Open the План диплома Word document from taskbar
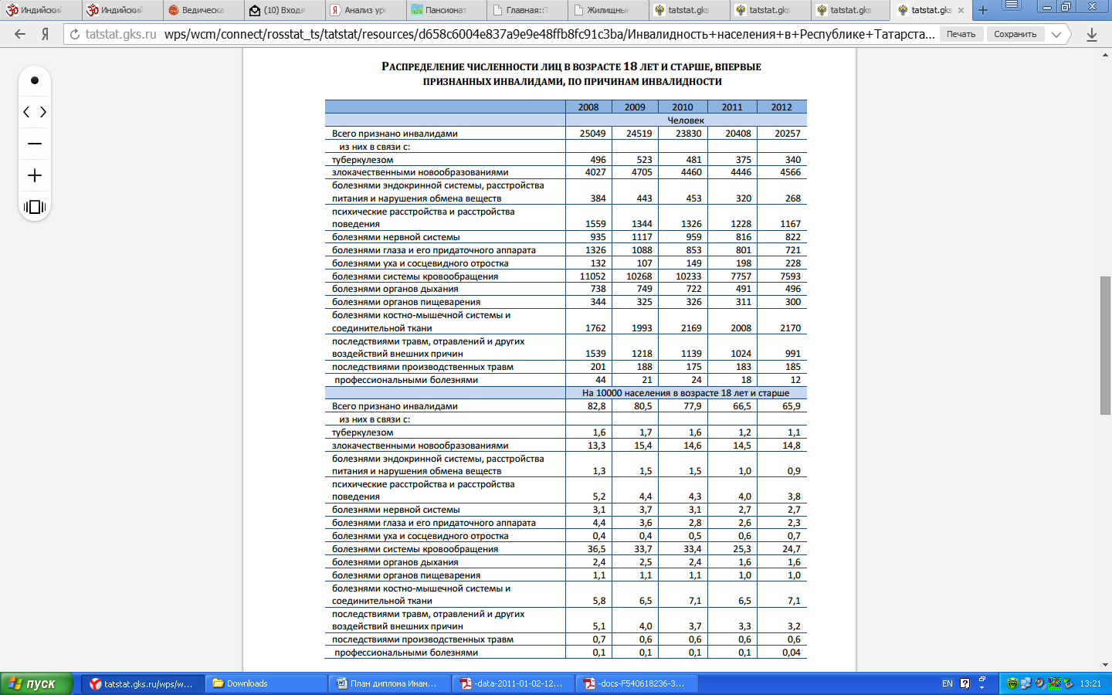The width and height of the screenshot is (1112, 695). (390, 683)
